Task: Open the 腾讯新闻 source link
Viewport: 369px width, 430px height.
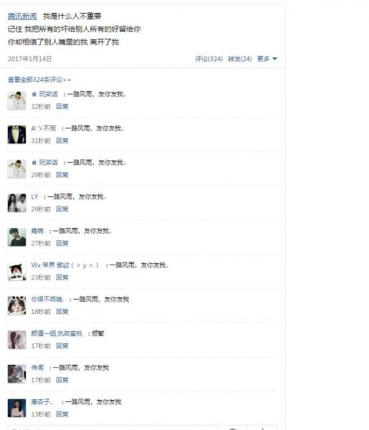Action: 22,16
